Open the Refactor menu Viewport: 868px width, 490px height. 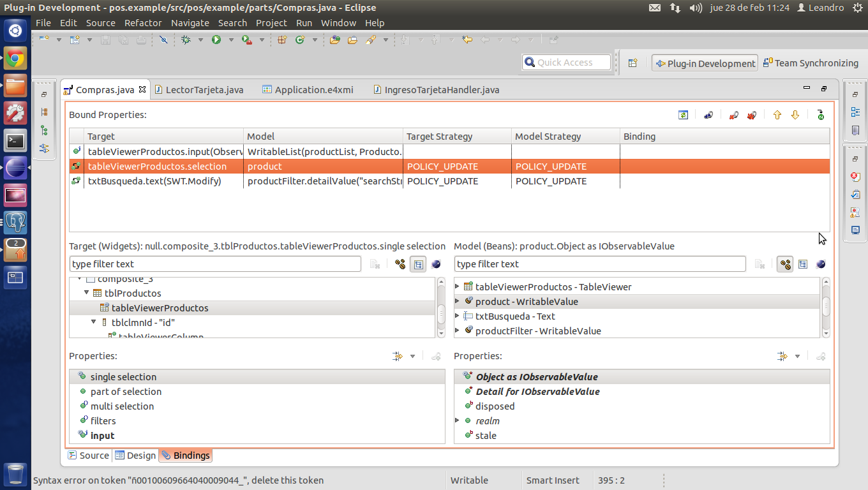(x=142, y=23)
